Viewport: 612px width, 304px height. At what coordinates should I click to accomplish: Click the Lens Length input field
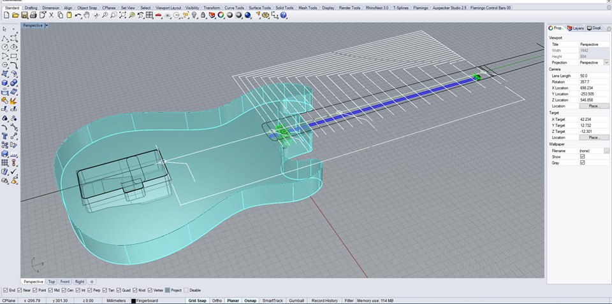590,76
